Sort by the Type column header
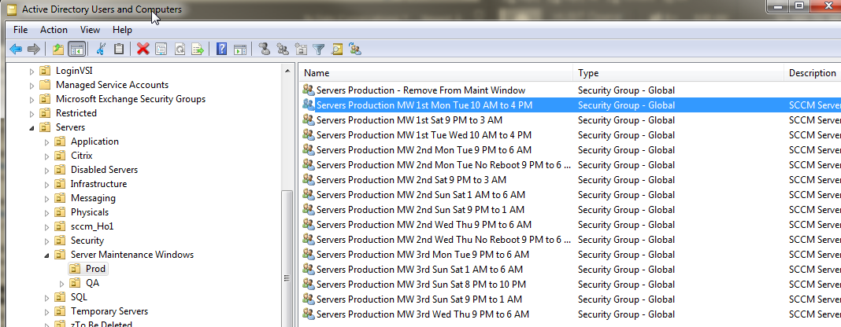The width and height of the screenshot is (841, 327). click(x=679, y=73)
